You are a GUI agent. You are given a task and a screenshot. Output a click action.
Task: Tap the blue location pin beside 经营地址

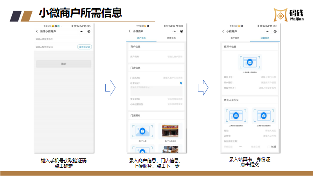point(181,83)
